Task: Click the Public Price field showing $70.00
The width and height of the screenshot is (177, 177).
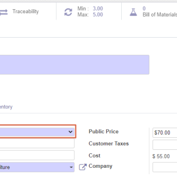Action: (165, 133)
